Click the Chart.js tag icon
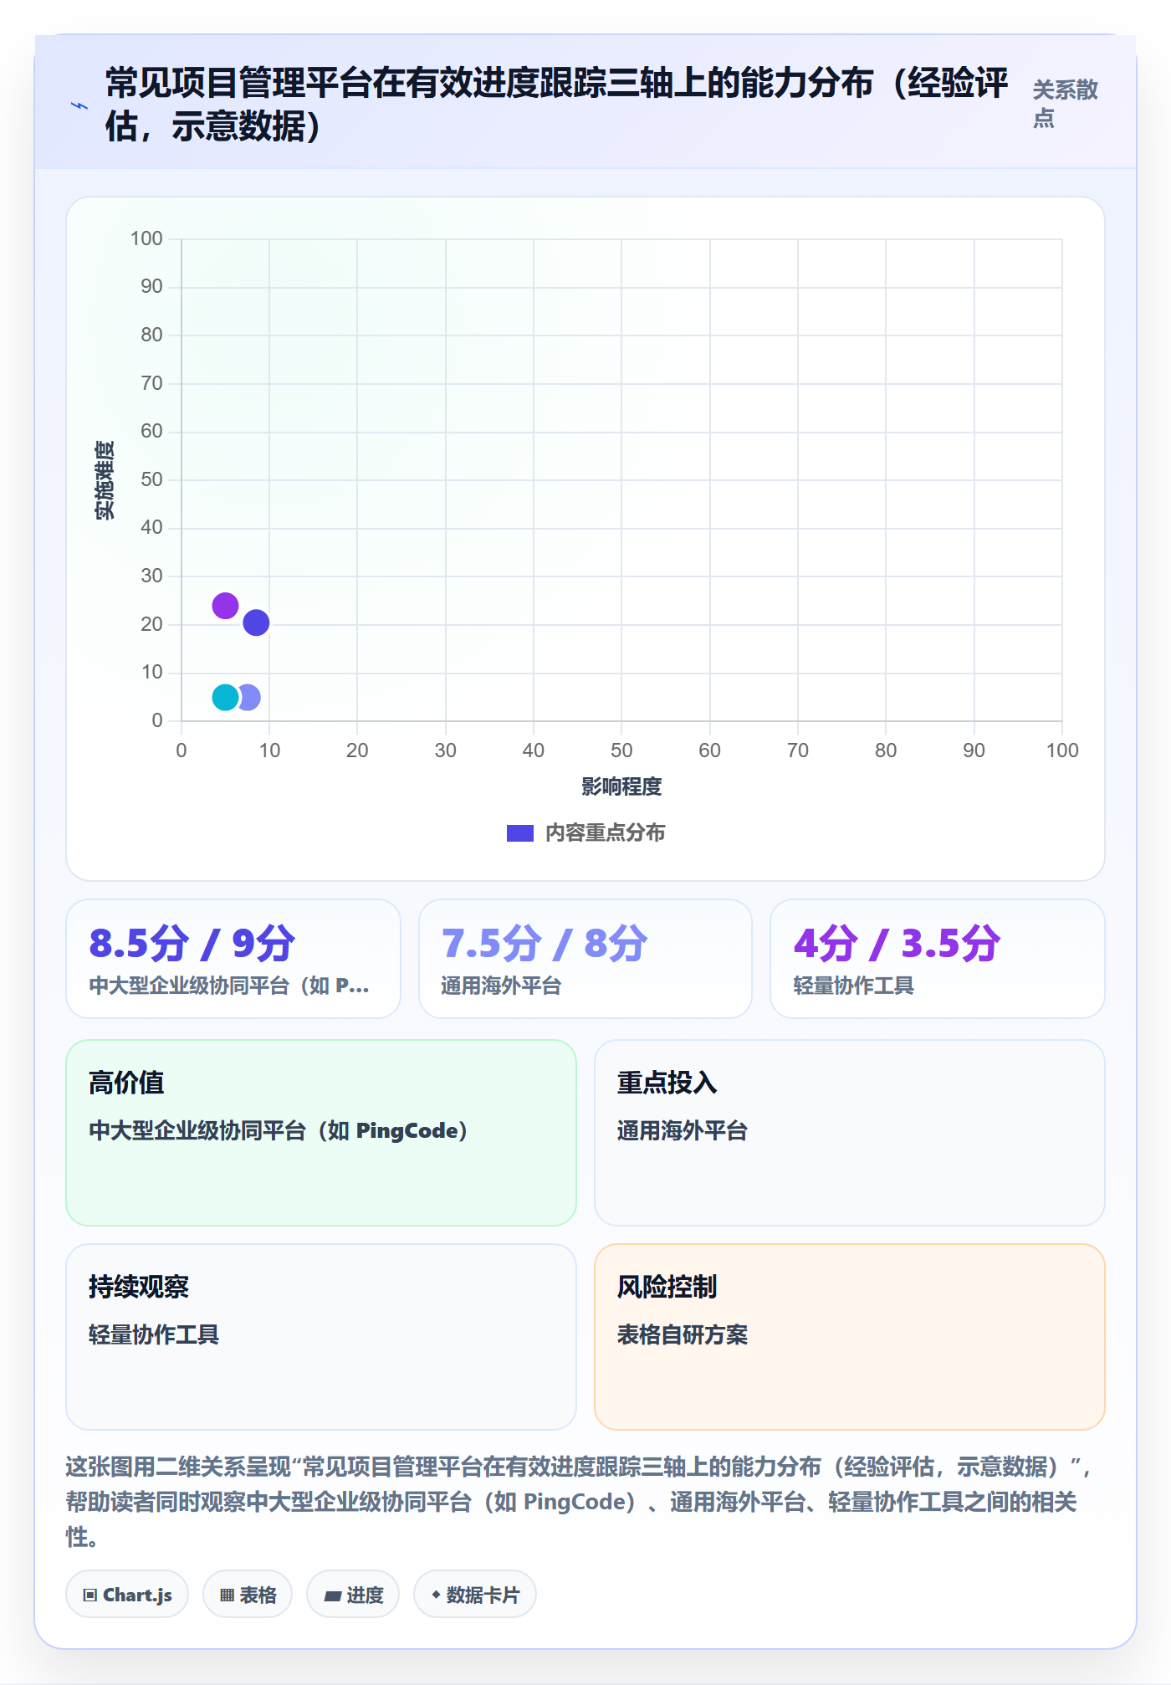 (90, 1595)
